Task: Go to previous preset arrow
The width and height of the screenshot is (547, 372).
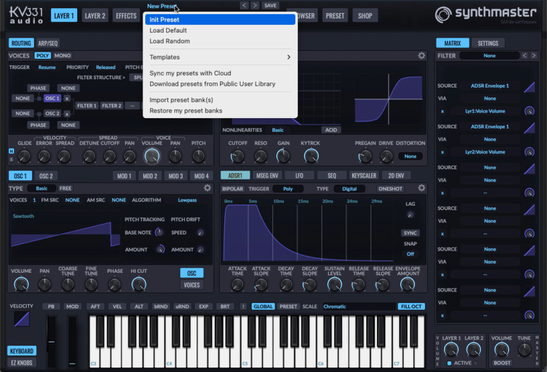Action: [244, 5]
